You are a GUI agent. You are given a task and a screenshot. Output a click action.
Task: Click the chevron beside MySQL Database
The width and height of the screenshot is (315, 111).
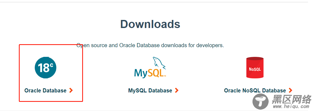click(176, 91)
